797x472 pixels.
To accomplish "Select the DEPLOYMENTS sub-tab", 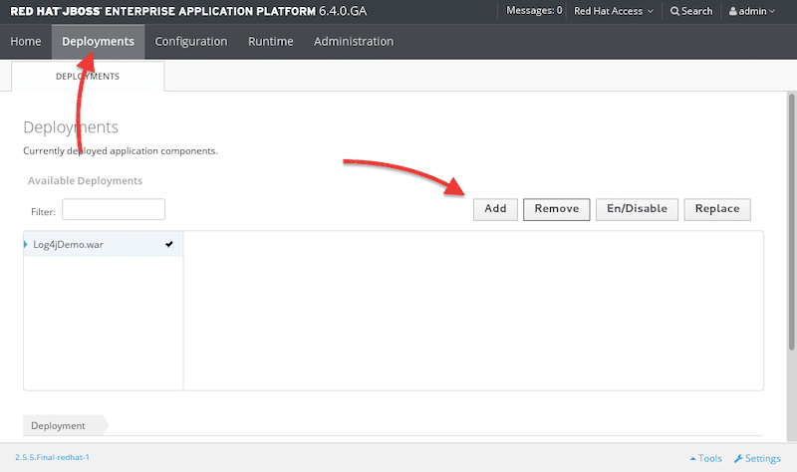I will [88, 77].
